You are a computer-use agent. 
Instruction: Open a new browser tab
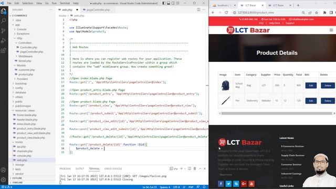point(298,5)
